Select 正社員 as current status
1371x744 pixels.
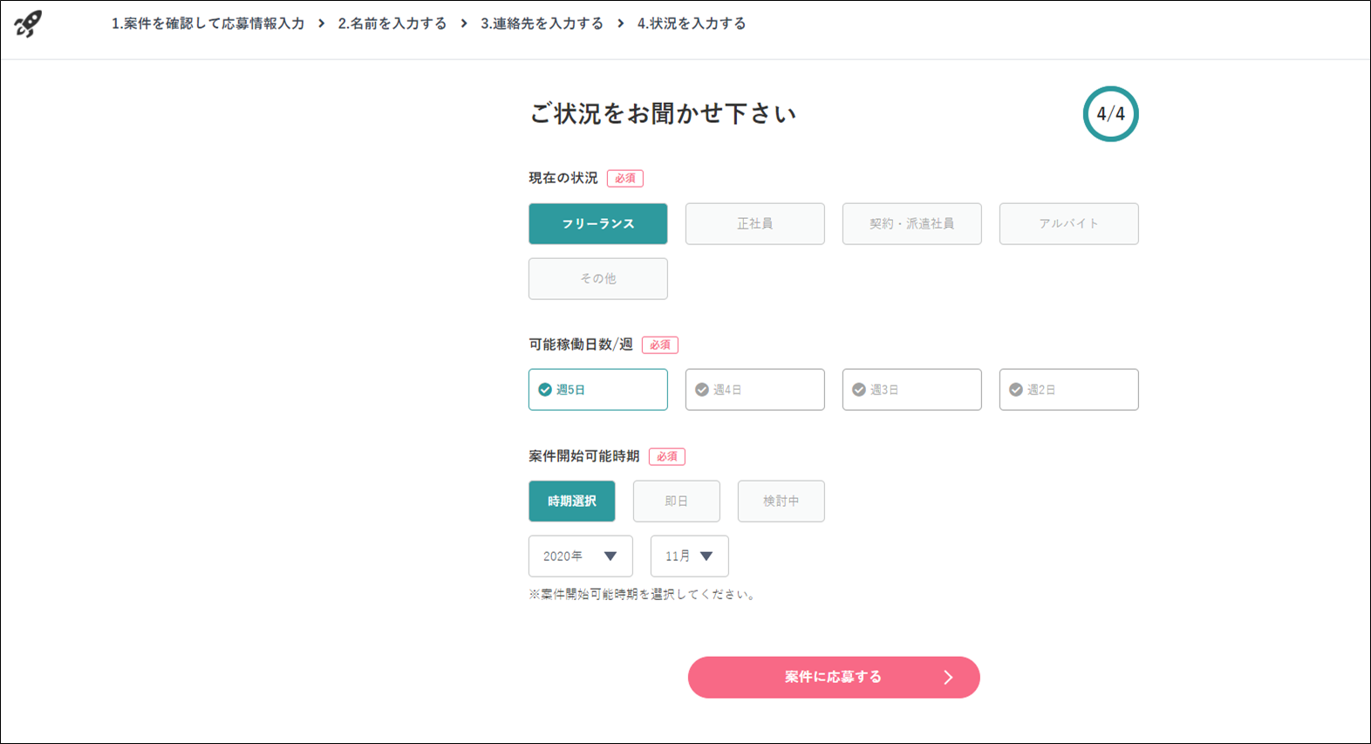[x=755, y=224]
